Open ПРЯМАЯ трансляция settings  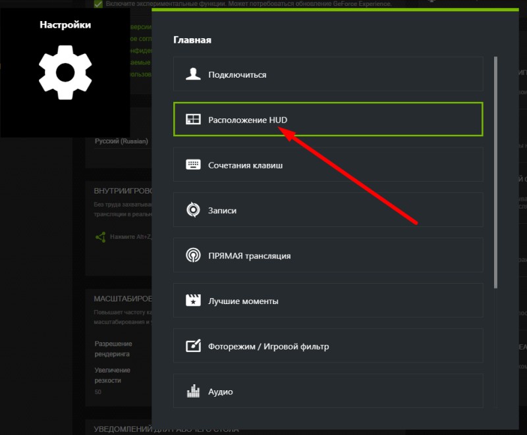click(328, 255)
